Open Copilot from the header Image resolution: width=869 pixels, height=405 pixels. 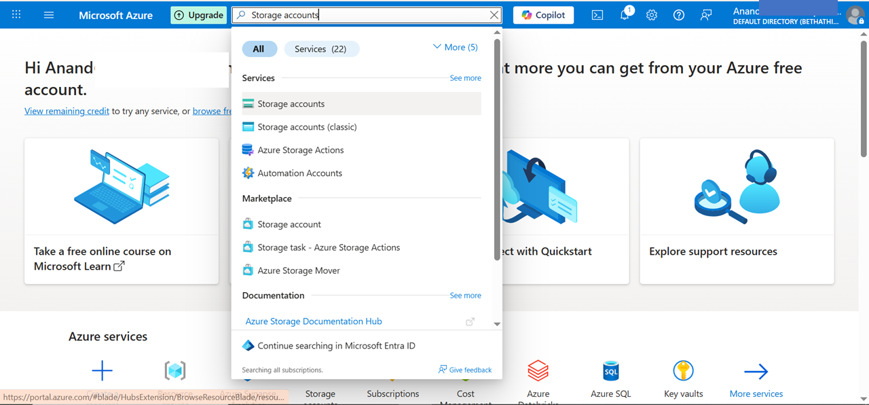(x=544, y=15)
